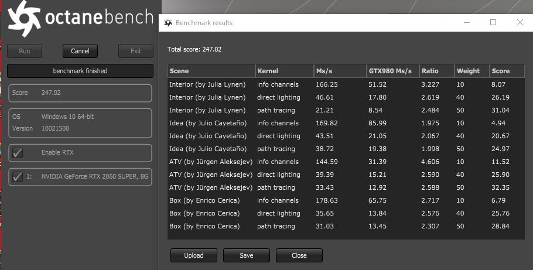Click the Benchmark results window title icon
The image size is (533, 270).
[168, 23]
